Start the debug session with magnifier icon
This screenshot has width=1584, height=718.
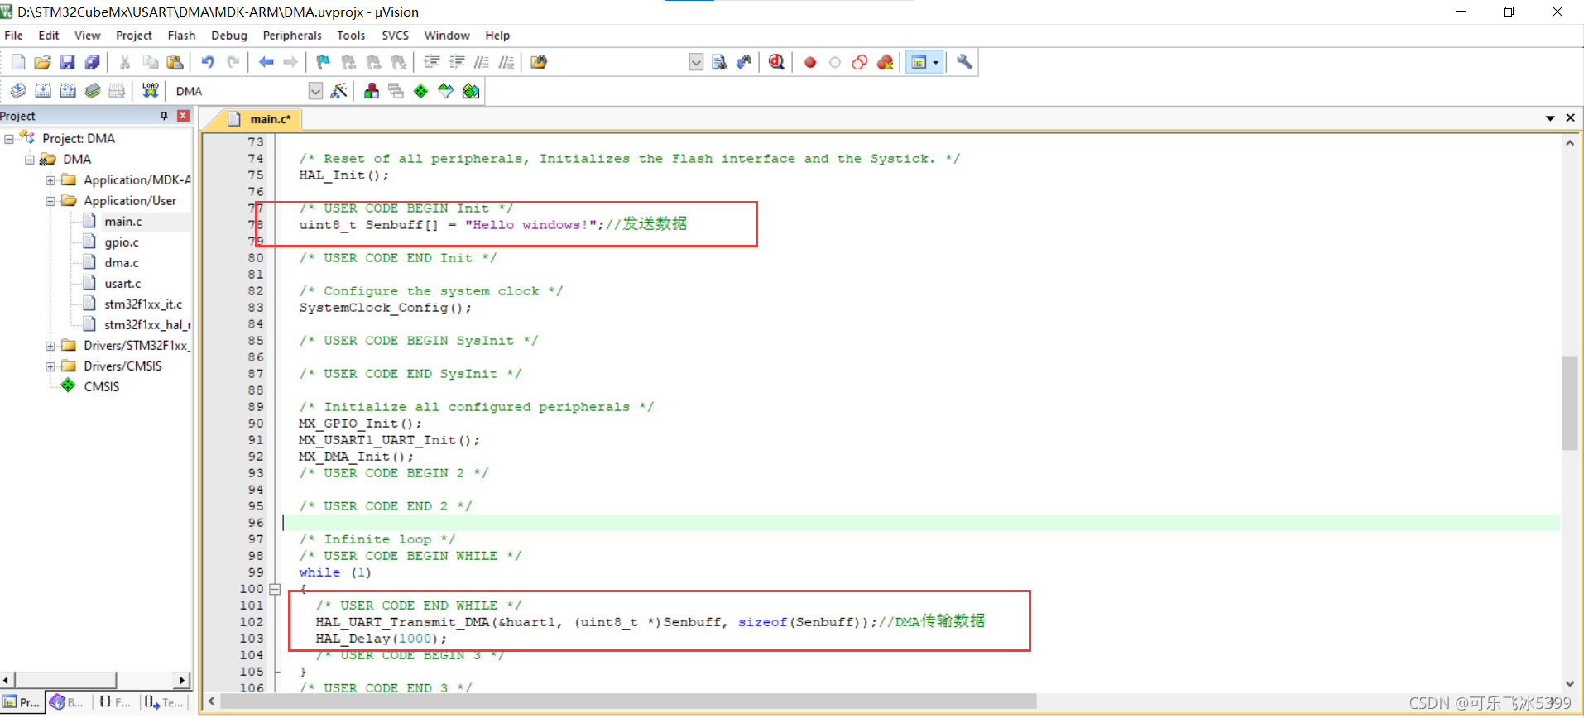776,62
